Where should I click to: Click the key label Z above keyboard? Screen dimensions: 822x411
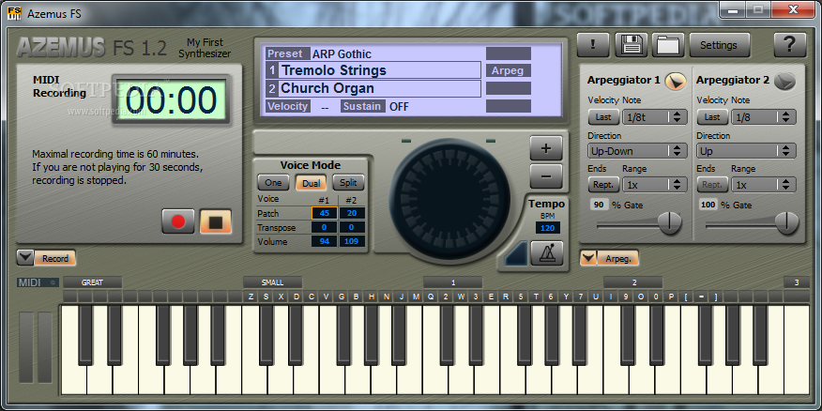(x=251, y=297)
